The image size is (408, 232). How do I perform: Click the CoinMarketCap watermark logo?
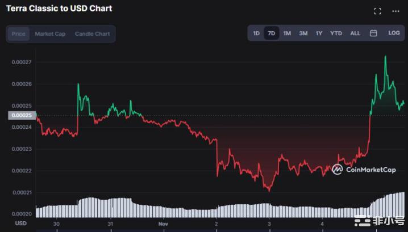click(364, 169)
